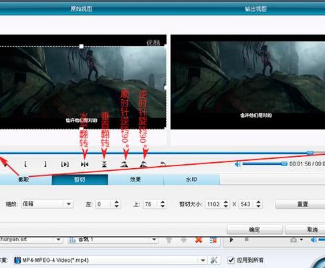Click the red X delete icon
Screen dimensions: 325x268
pos(199,240)
